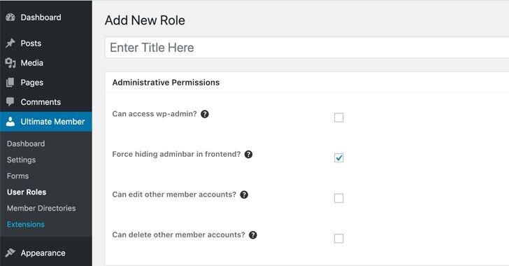Uncheck Force hiding adminbar in frontend
Image resolution: width=509 pixels, height=266 pixels.
(x=338, y=157)
